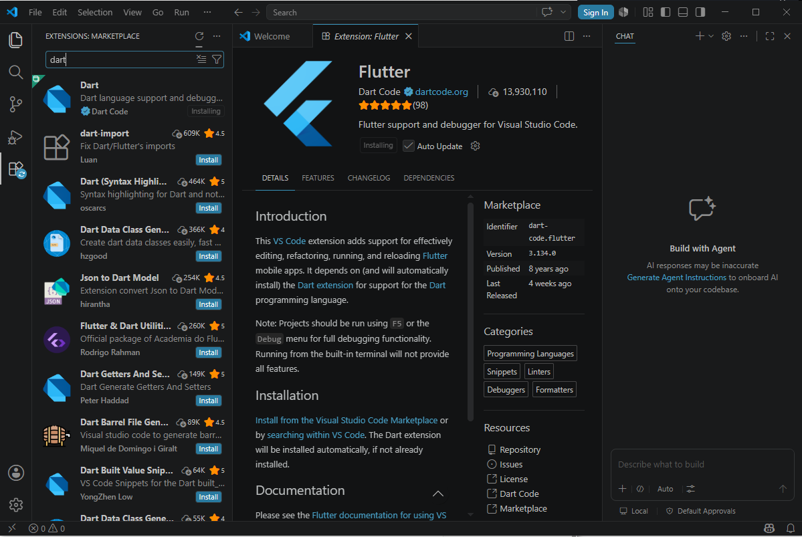Open the Manage gear in activity bar
Image resolution: width=802 pixels, height=537 pixels.
click(x=16, y=505)
